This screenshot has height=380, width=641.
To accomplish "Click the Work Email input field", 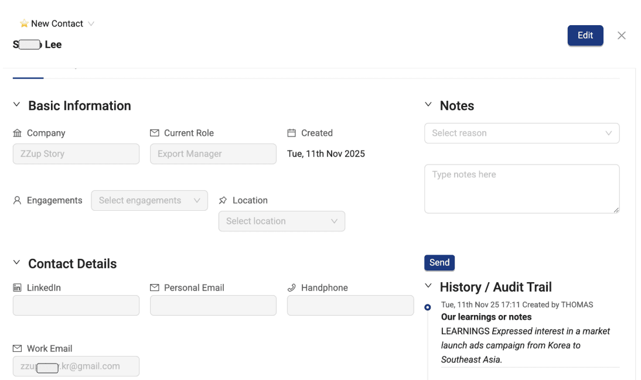I will [76, 366].
